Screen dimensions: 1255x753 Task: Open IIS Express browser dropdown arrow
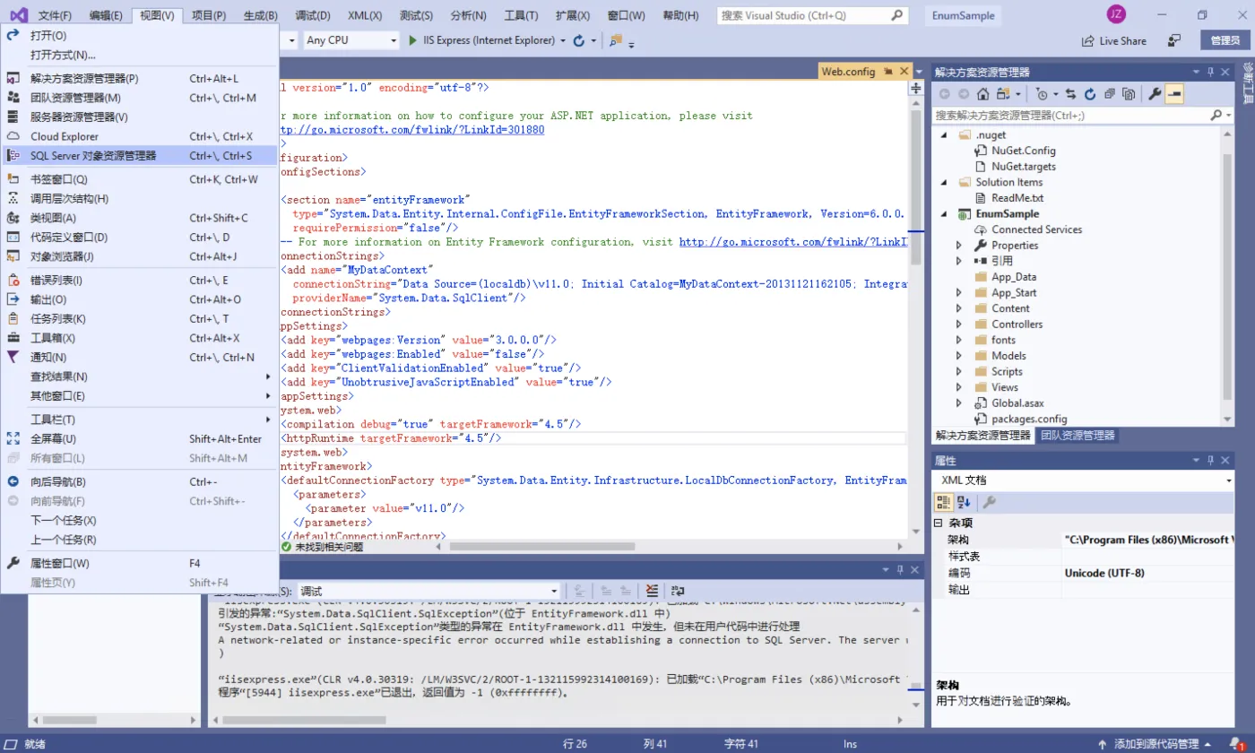(563, 40)
